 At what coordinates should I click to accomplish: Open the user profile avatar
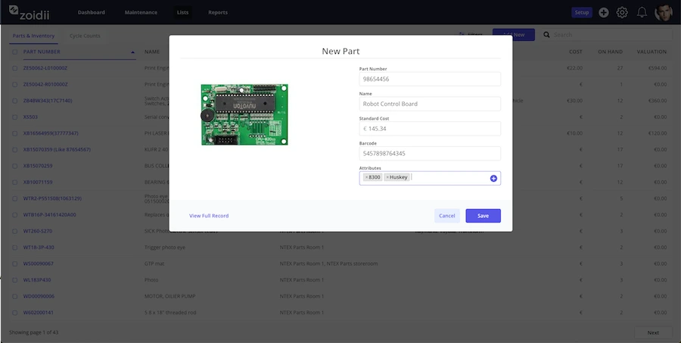pyautogui.click(x=663, y=13)
